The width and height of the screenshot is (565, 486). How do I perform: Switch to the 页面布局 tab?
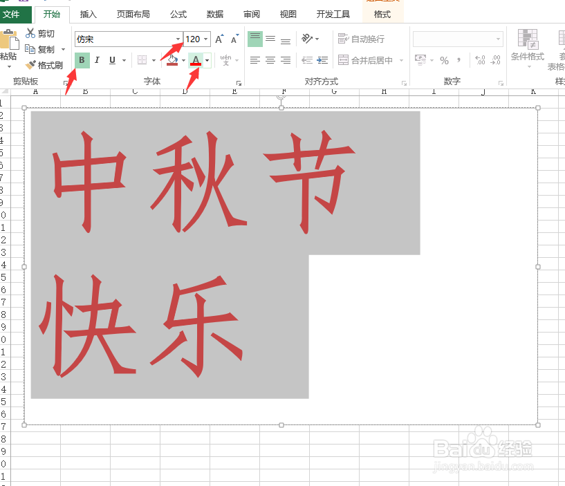(133, 15)
